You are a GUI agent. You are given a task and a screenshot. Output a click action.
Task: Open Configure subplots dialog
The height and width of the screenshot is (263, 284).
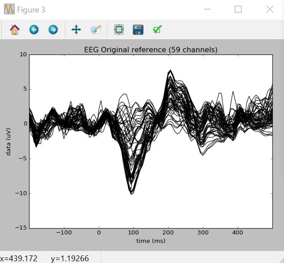119,30
